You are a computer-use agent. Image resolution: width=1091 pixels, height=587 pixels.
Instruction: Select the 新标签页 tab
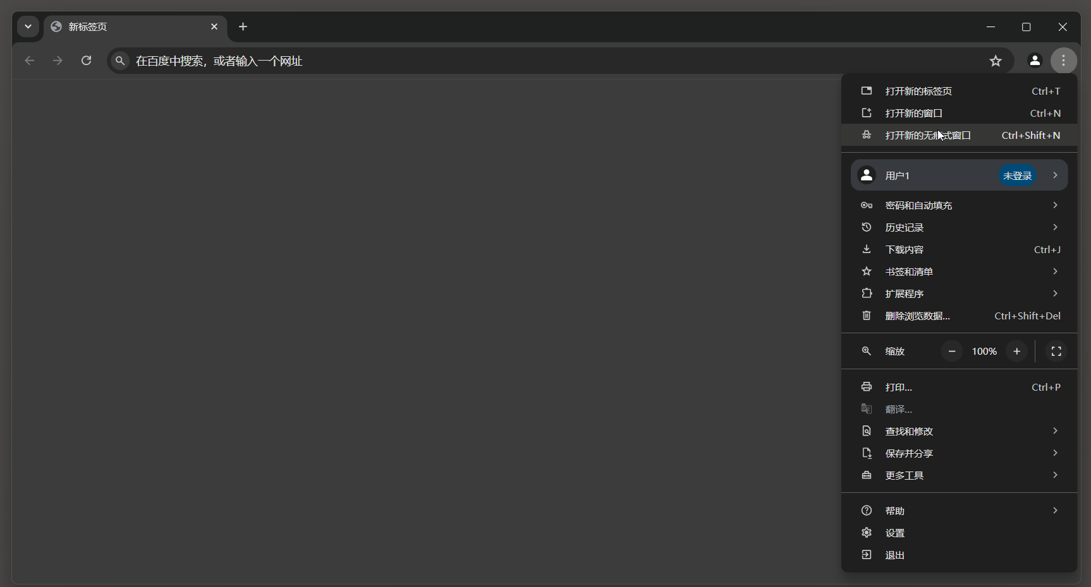[x=135, y=27]
